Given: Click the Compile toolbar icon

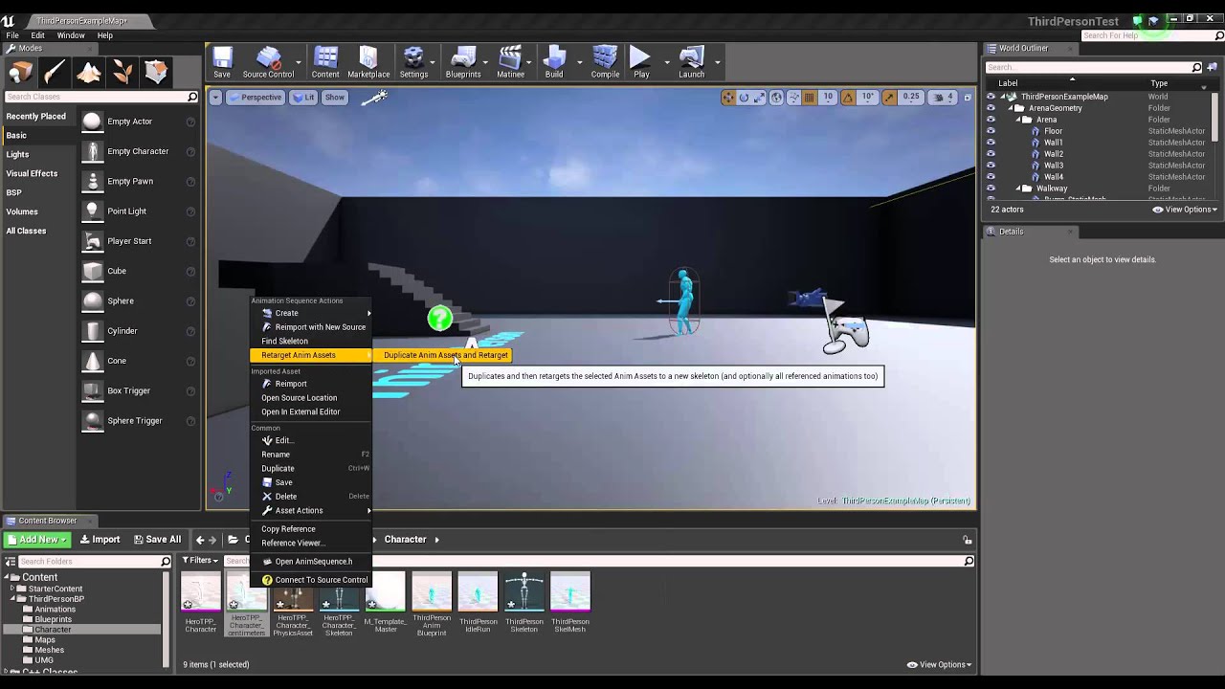Looking at the screenshot, I should [605, 62].
